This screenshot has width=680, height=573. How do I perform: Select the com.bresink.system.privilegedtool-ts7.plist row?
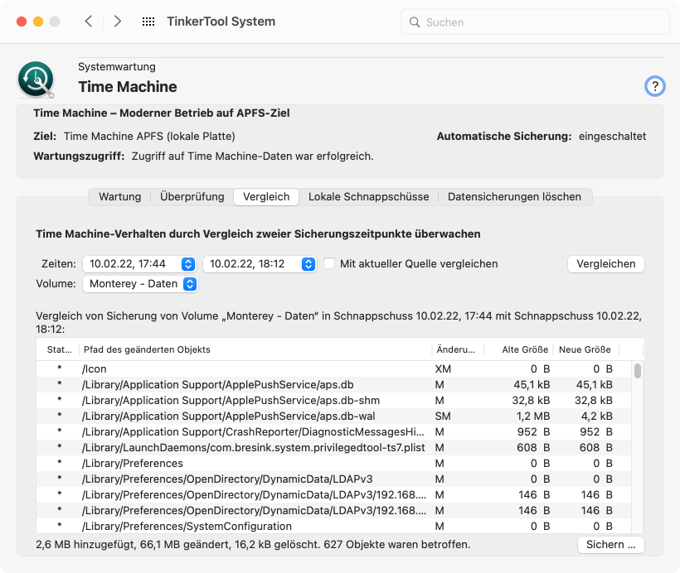tap(334, 447)
